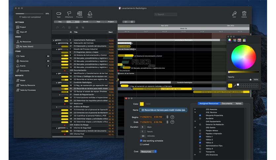Image resolution: width=276 pixels, height=160 pixels.
Task: Expand the (01) Directores group
Action: [x=195, y=155]
